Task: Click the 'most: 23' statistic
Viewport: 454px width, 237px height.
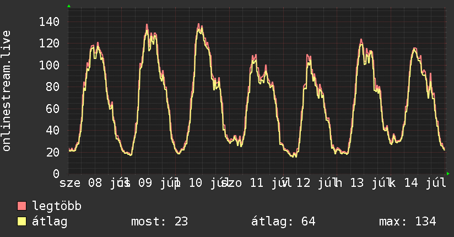Action: [160, 222]
